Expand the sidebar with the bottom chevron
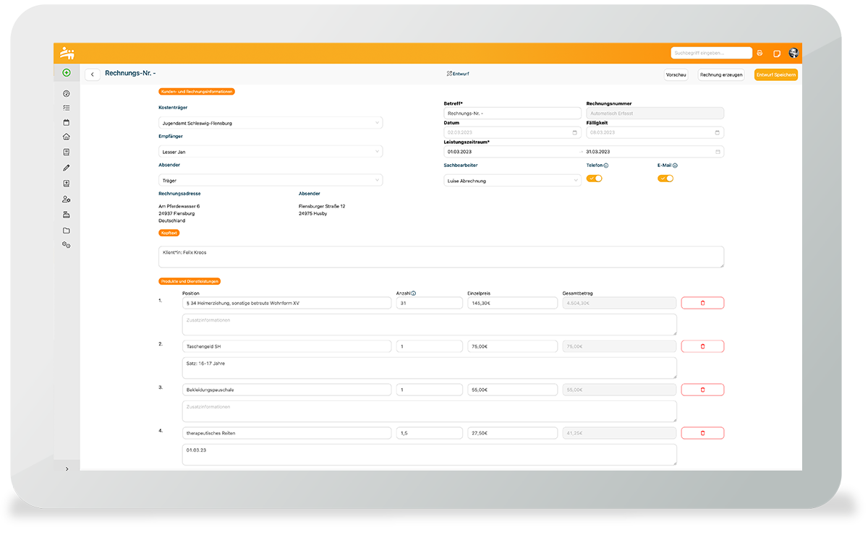 67,469
